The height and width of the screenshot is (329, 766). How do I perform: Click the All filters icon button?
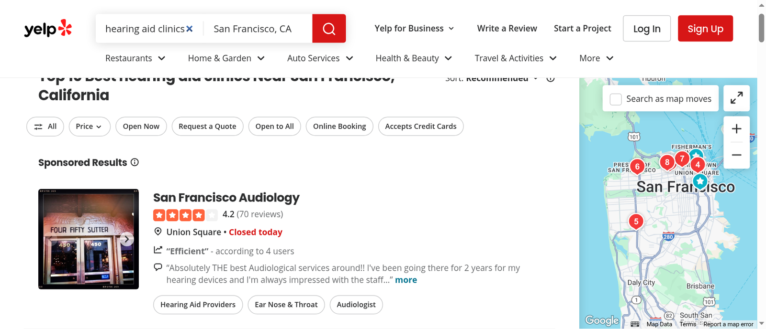[45, 127]
